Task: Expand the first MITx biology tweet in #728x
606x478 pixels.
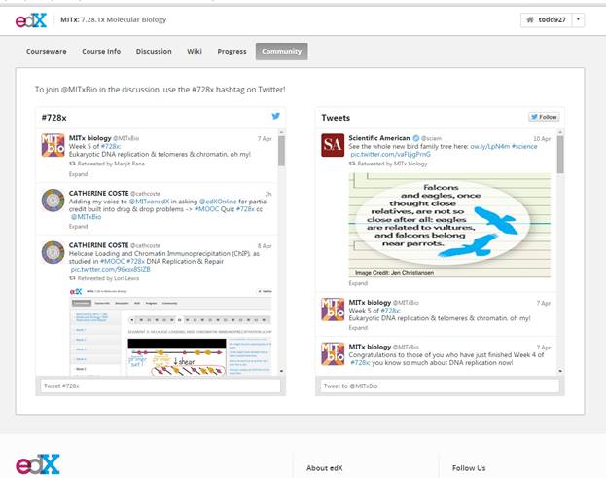Action: point(78,174)
